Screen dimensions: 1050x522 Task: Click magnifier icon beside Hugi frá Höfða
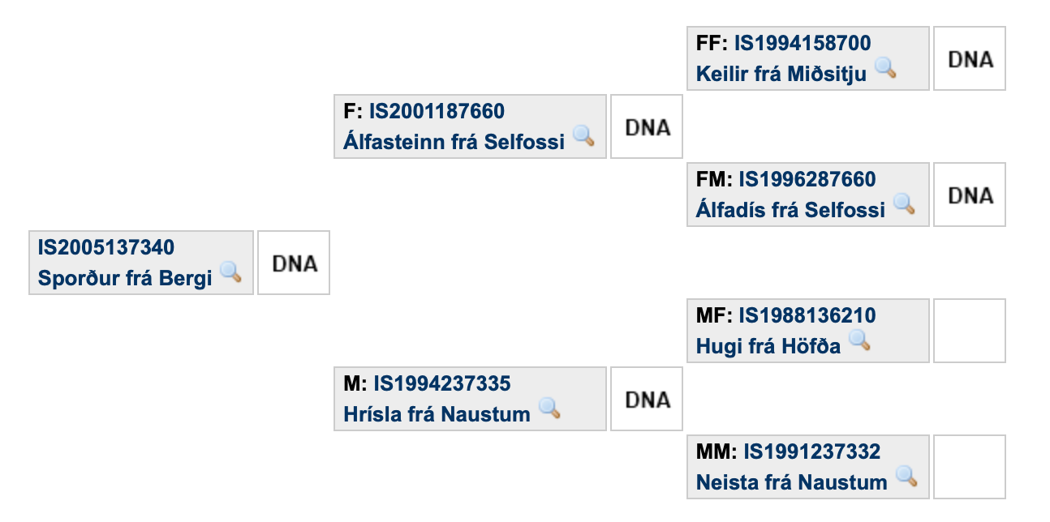[x=859, y=340]
